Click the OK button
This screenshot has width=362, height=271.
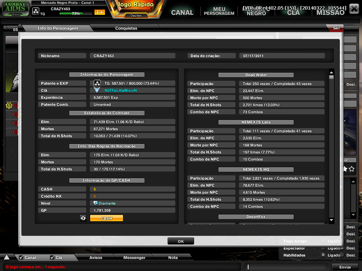click(181, 241)
